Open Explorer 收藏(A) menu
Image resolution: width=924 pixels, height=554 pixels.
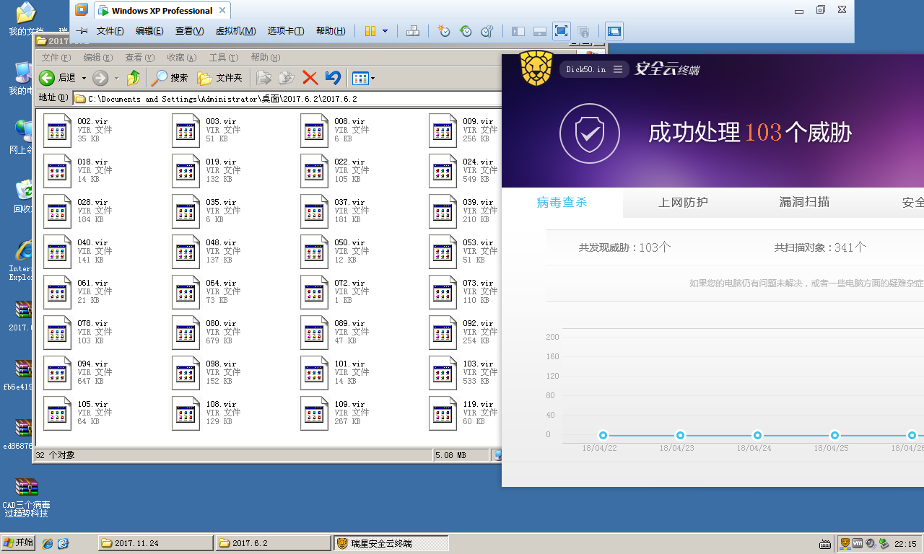[182, 58]
